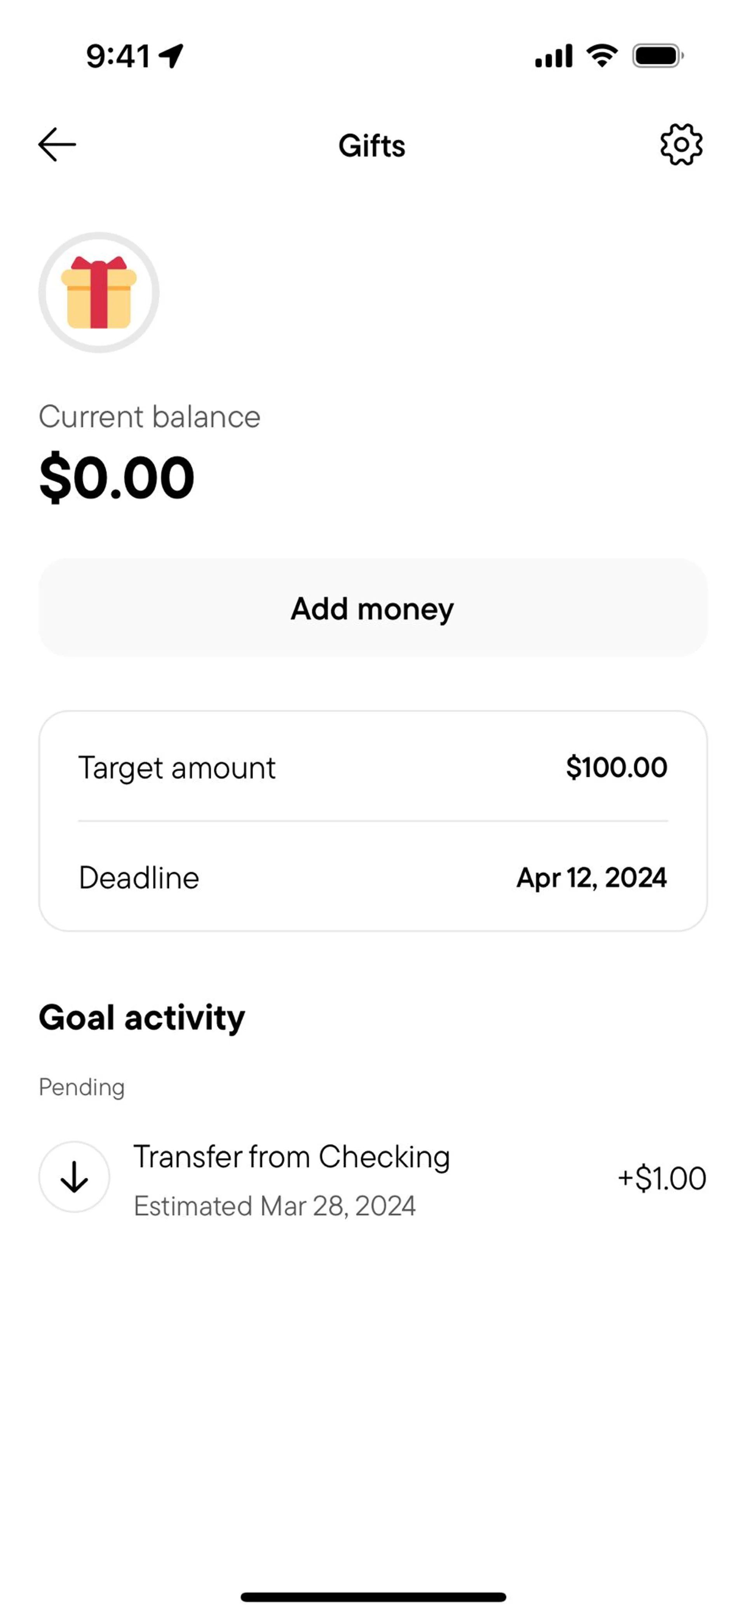Screen dimensions: 746x1617
Task: Tap the battery indicator
Action: click(657, 56)
